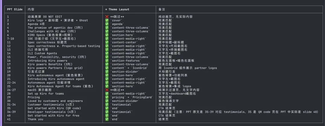Click the green checkmark beside `section-features`
Viewport: 325px width, 126px height.
click(107, 61)
